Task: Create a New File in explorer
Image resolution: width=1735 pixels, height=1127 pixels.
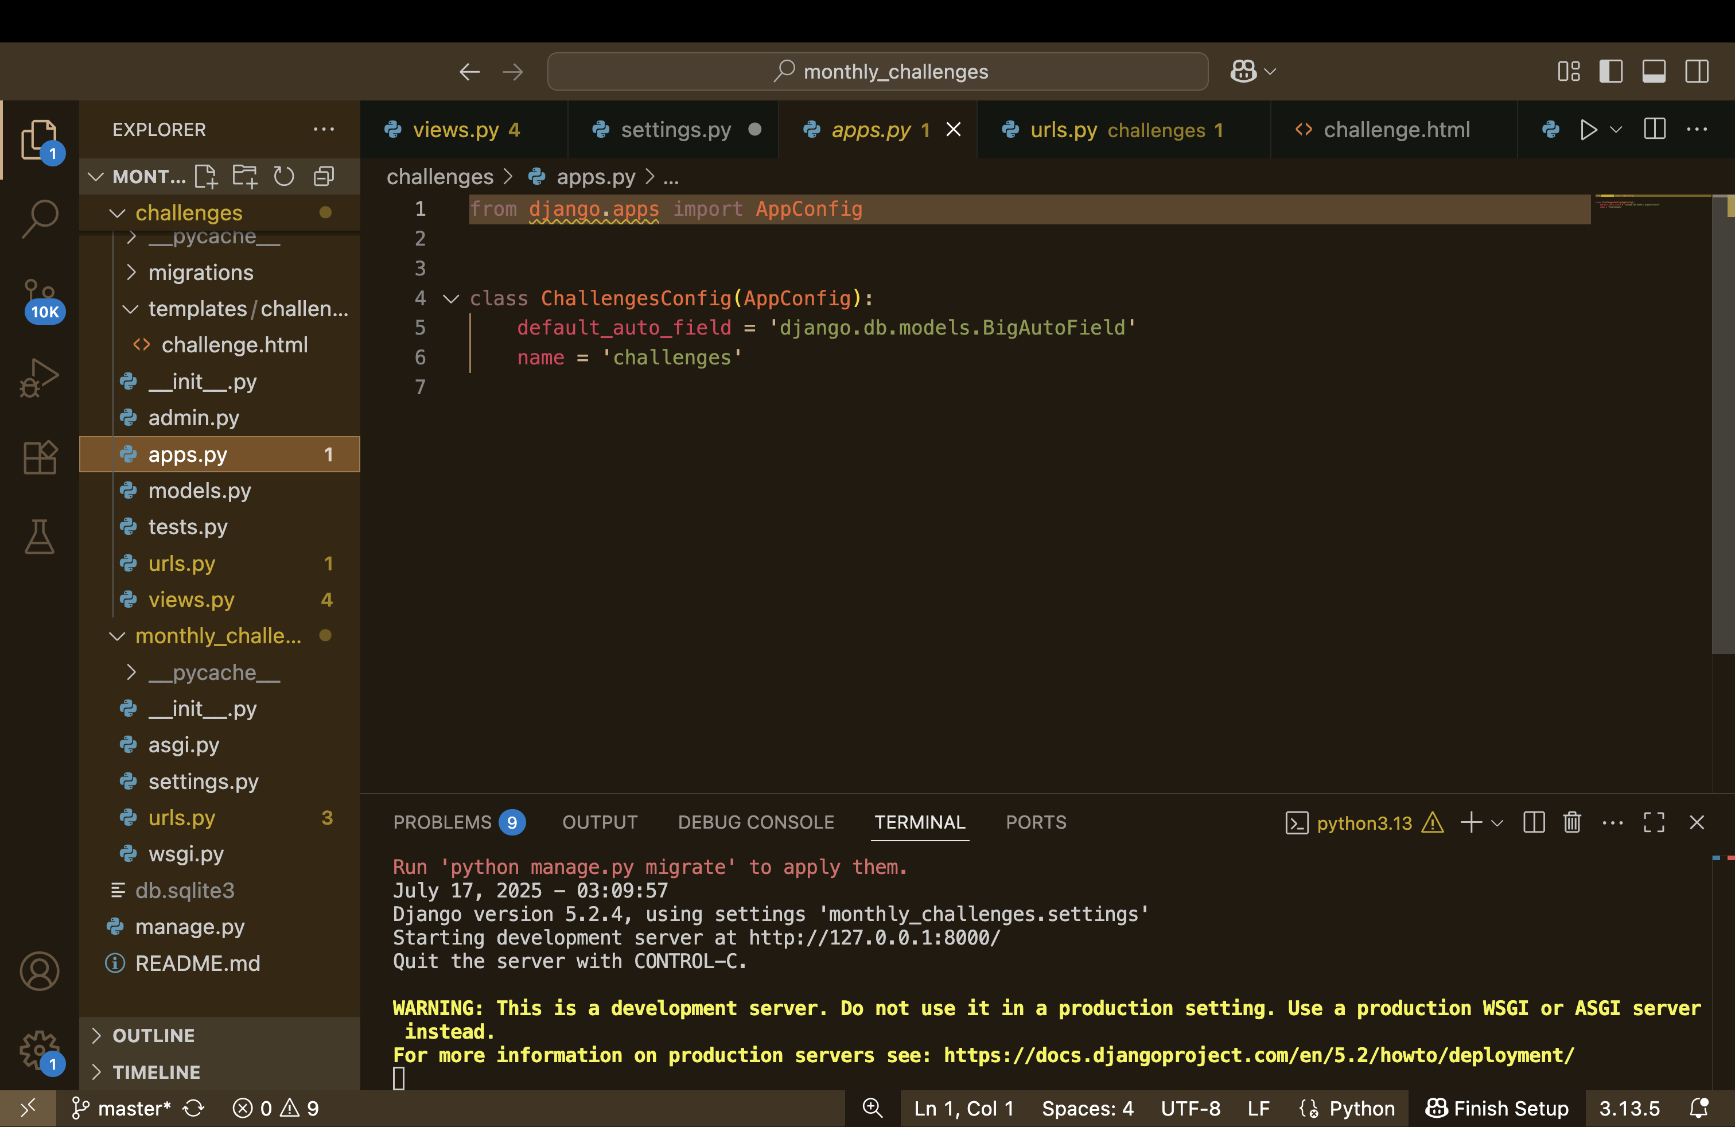Action: 205,176
